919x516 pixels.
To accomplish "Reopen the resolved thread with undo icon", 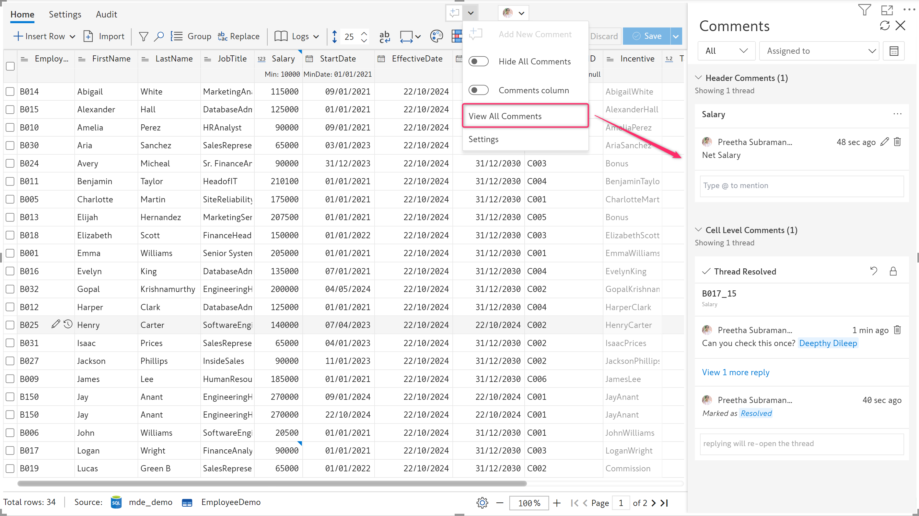I will (x=874, y=271).
